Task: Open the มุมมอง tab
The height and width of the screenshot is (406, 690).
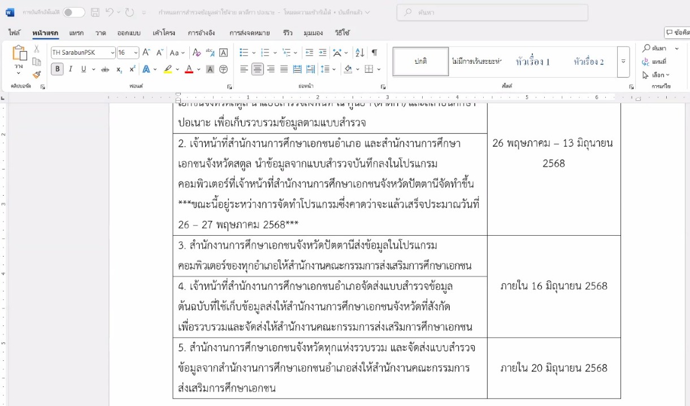Action: click(x=313, y=33)
